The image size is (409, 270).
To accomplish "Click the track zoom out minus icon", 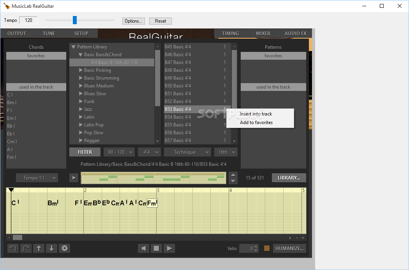I will tap(296, 238).
